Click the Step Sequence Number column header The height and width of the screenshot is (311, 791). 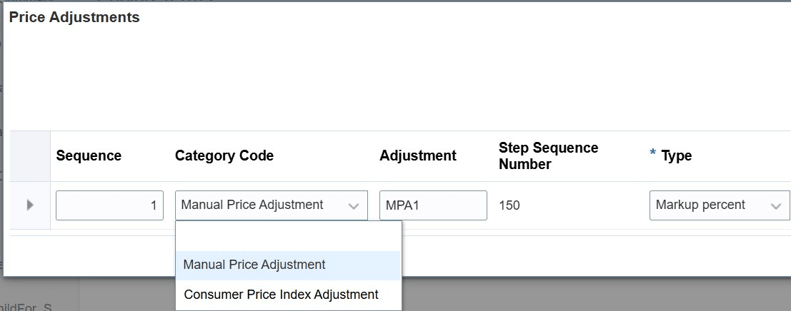(x=548, y=155)
